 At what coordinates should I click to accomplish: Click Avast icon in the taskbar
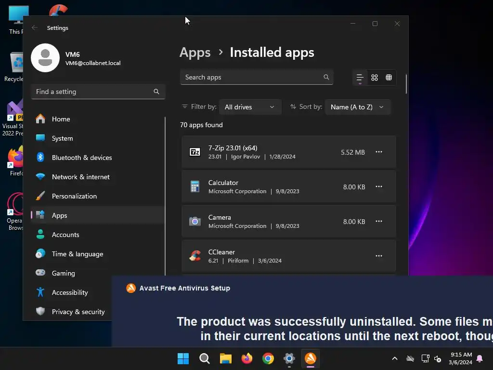[311, 358]
